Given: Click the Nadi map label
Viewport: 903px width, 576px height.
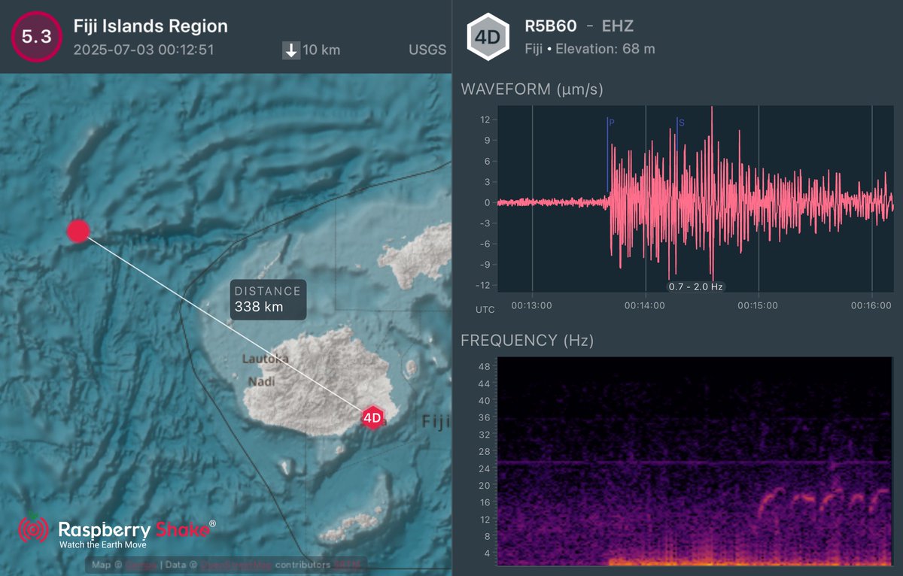Looking at the screenshot, I should (x=260, y=382).
